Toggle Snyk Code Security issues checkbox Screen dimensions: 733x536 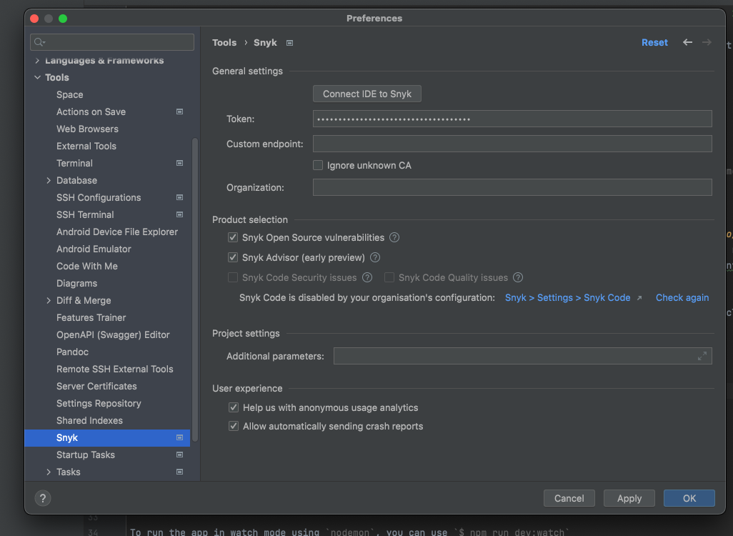(x=233, y=278)
